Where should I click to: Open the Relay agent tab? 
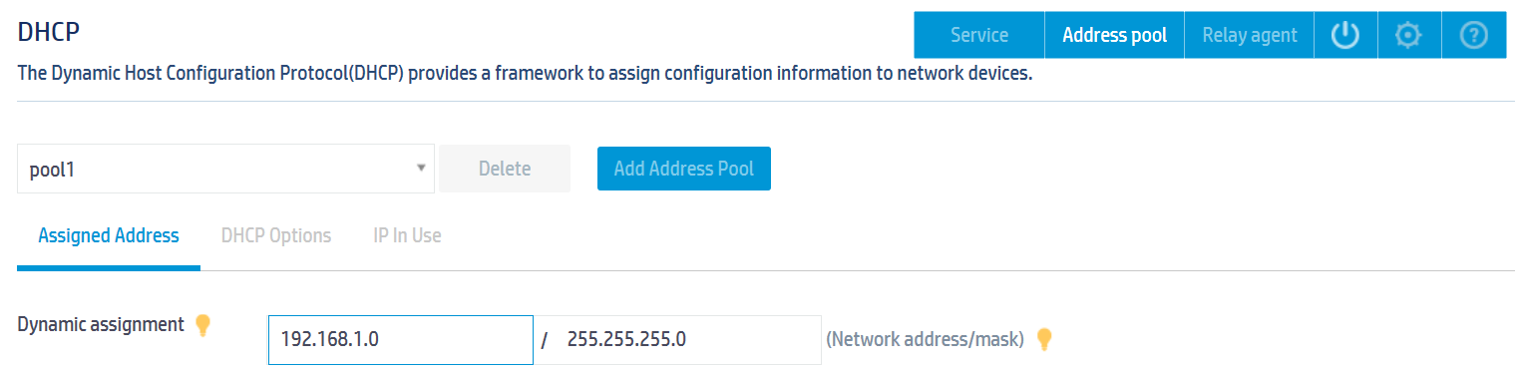[1250, 35]
